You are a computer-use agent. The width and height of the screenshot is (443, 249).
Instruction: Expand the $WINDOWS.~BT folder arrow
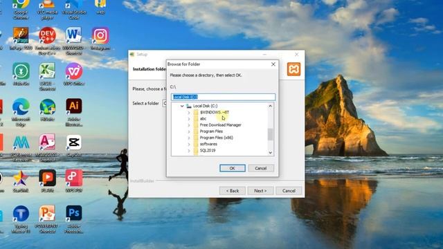click(189, 112)
